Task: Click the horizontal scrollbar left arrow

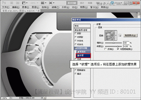Action: tap(45, 98)
